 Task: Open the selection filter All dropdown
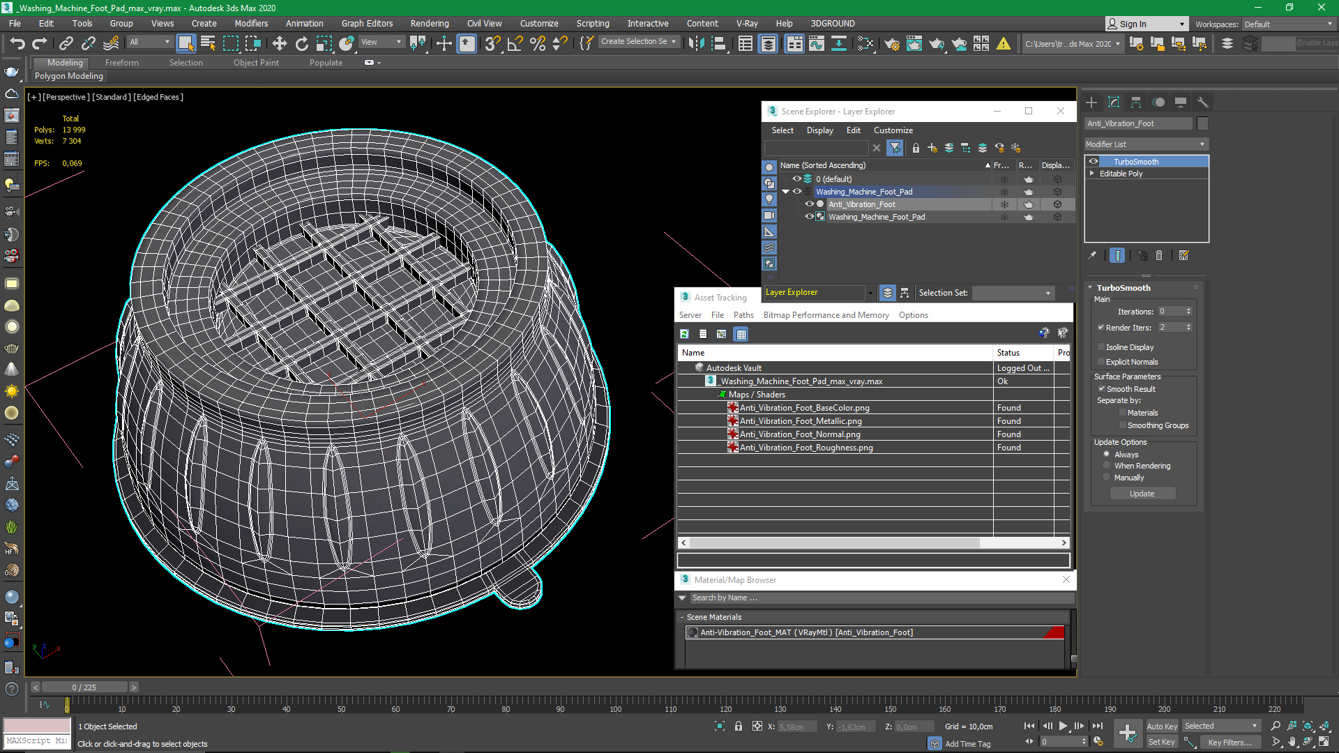pos(149,42)
